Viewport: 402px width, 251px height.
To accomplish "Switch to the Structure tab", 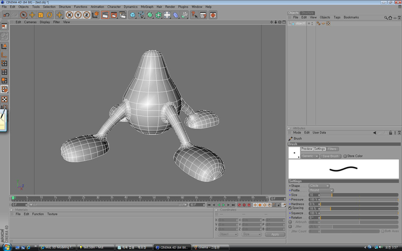I will coord(308,13).
